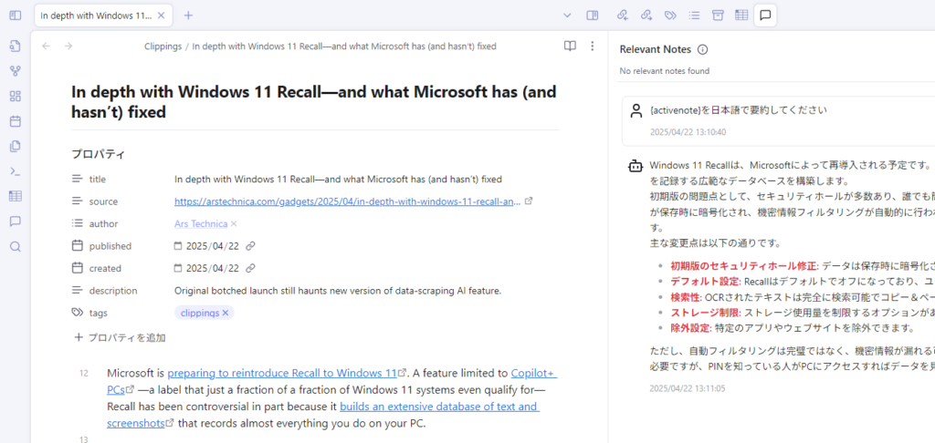Switch to reading view book icon
The height and width of the screenshot is (443, 935).
coord(570,46)
